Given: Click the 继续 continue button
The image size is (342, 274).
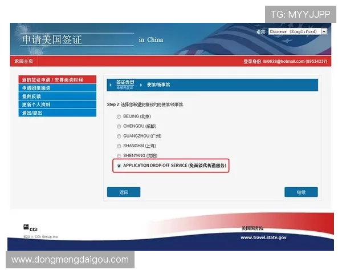Looking at the screenshot, I should click(x=301, y=192).
